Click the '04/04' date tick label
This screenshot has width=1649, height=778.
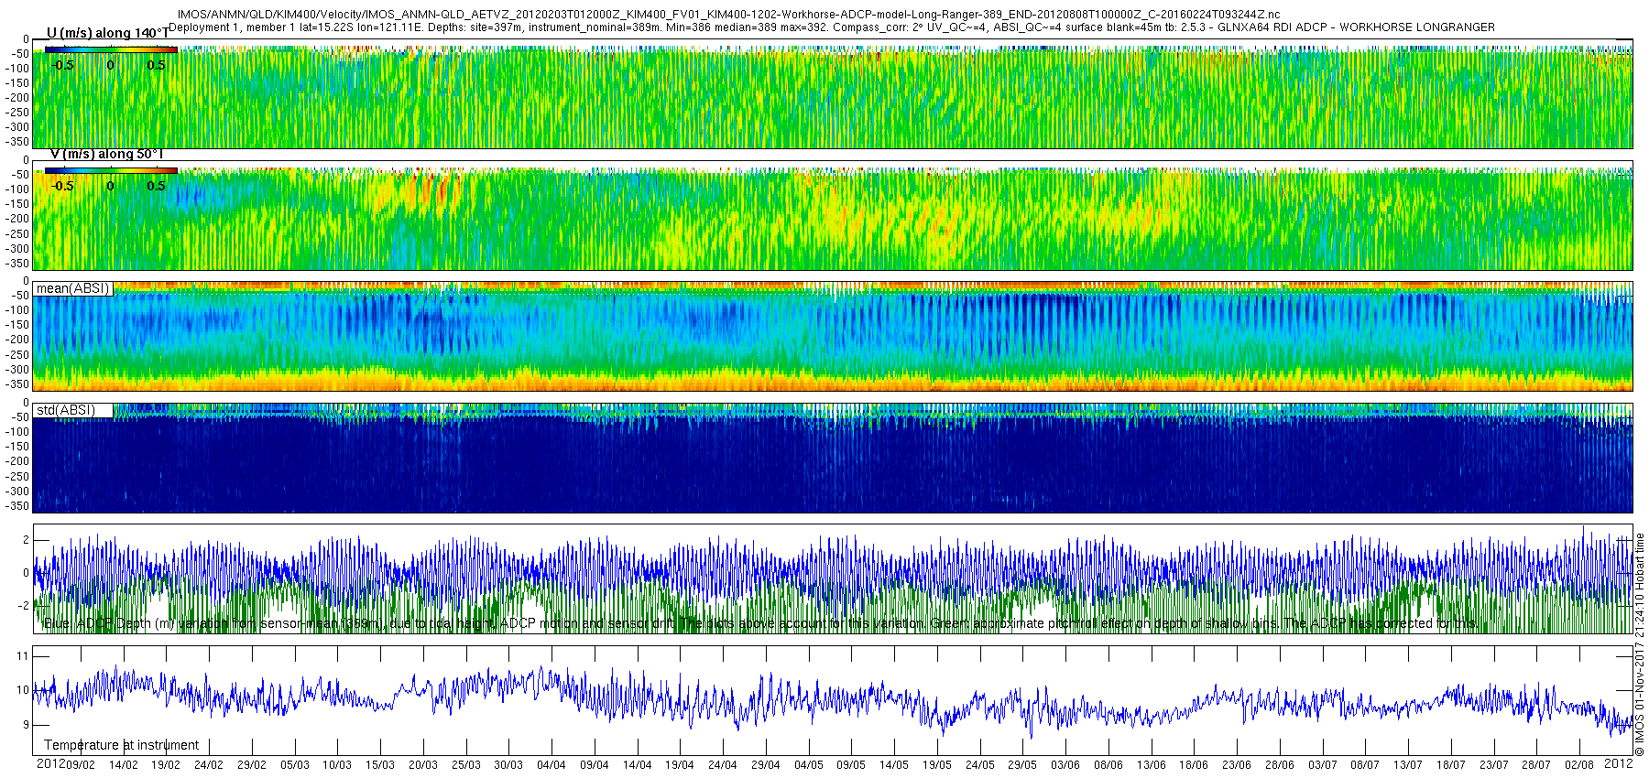[x=551, y=764]
